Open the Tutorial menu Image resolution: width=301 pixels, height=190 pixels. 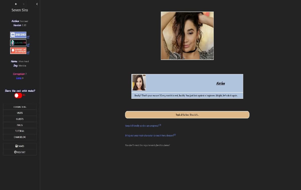[20, 131]
